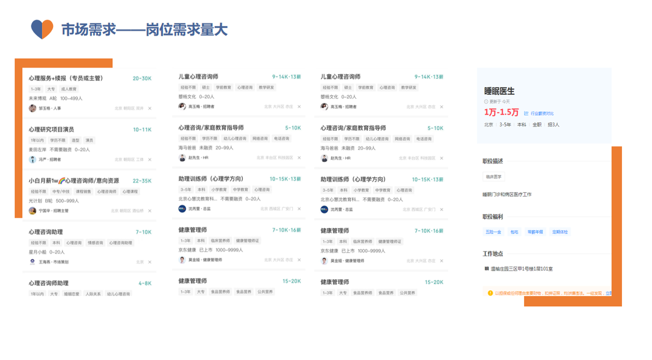The width and height of the screenshot is (652, 360).
Task: Open the 行业薪资对比 salary comparison link
Action: click(x=542, y=113)
